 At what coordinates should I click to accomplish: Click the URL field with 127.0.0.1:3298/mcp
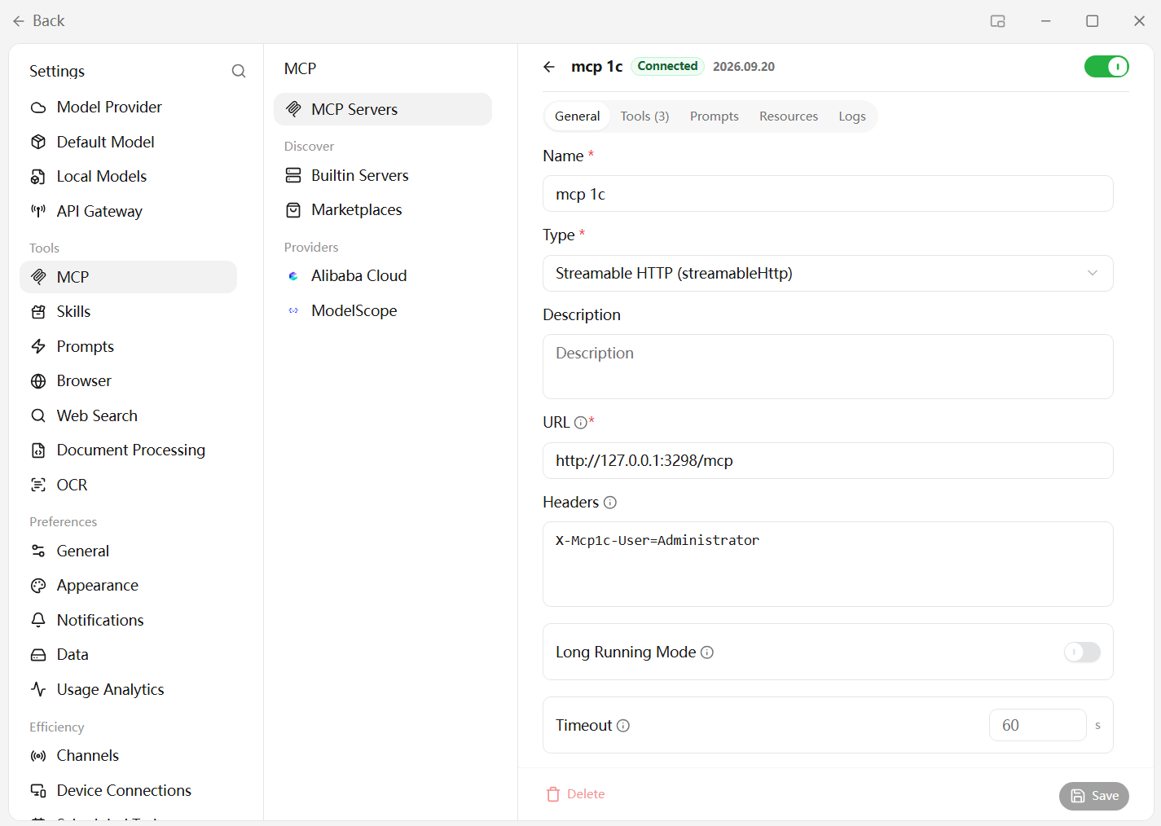click(828, 461)
